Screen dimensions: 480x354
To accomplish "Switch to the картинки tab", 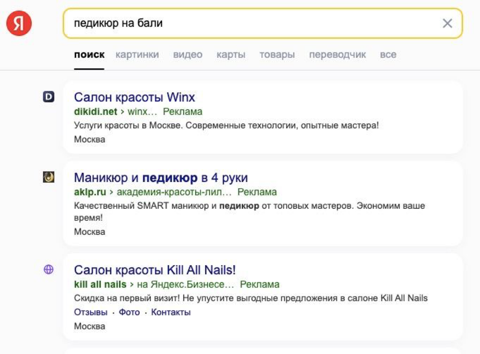I will [x=137, y=55].
